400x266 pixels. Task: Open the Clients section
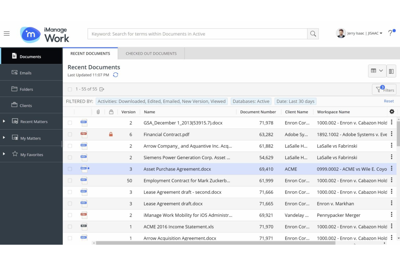coord(26,105)
